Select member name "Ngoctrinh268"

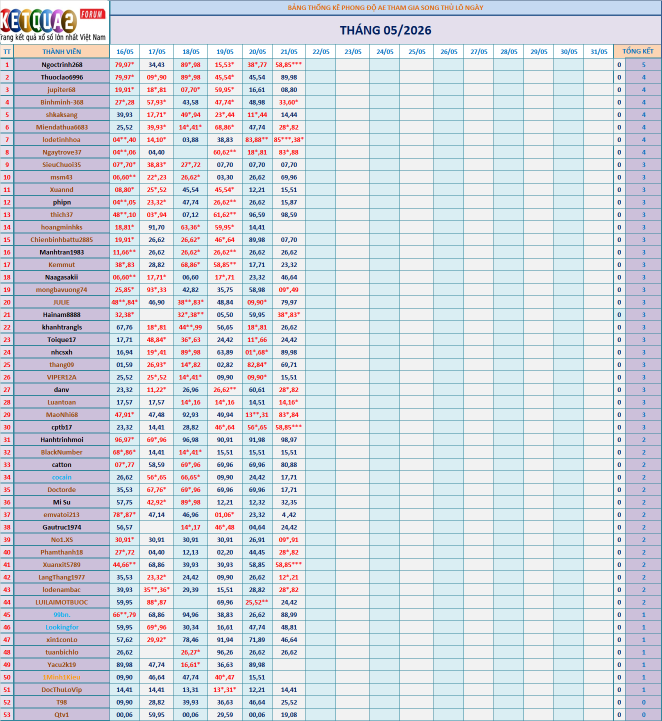coord(62,64)
